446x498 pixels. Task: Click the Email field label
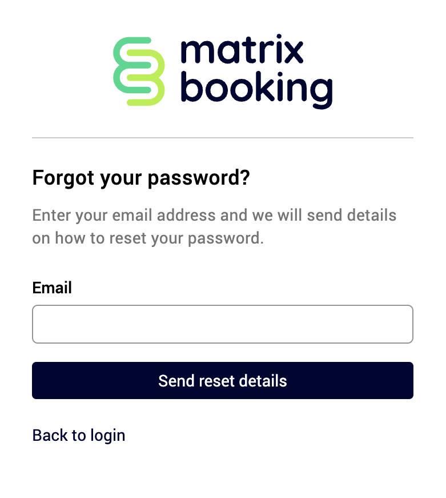tap(52, 288)
